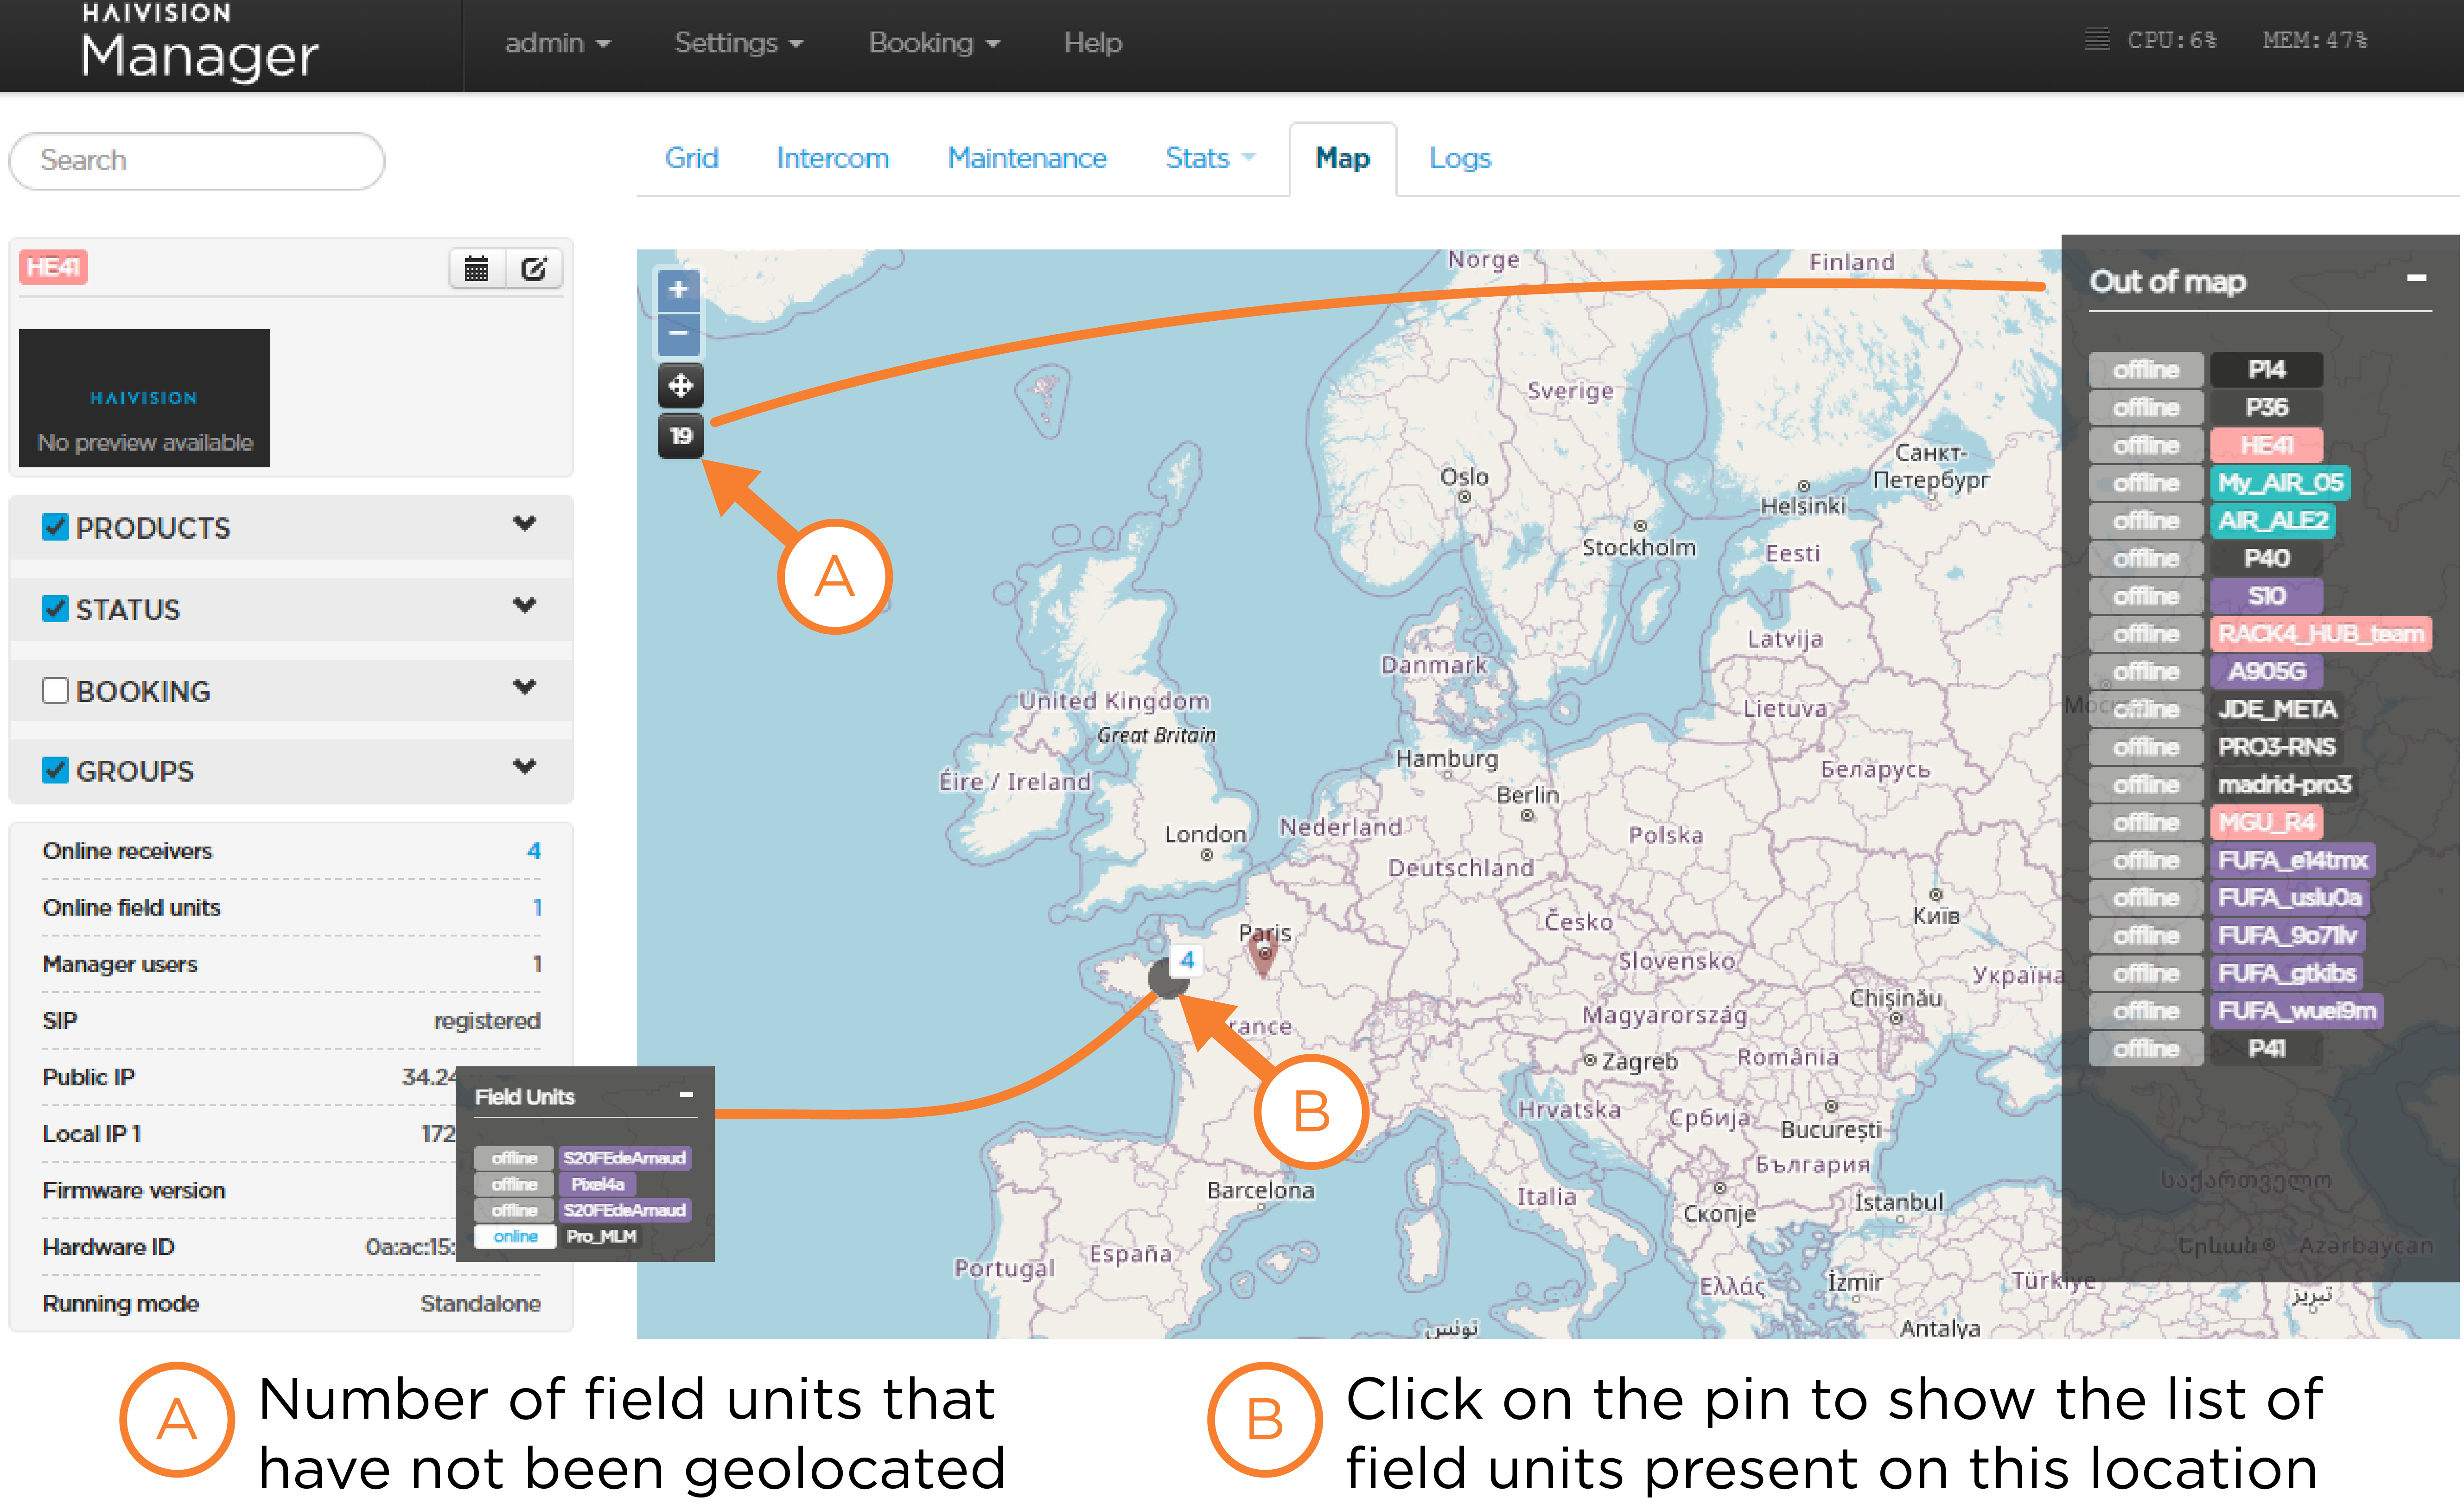Click the Pro_MLM online field unit

click(x=601, y=1236)
